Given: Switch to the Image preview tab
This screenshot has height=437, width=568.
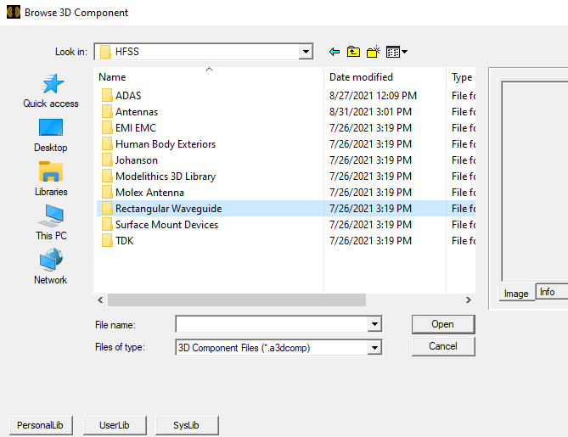Looking at the screenshot, I should [516, 294].
